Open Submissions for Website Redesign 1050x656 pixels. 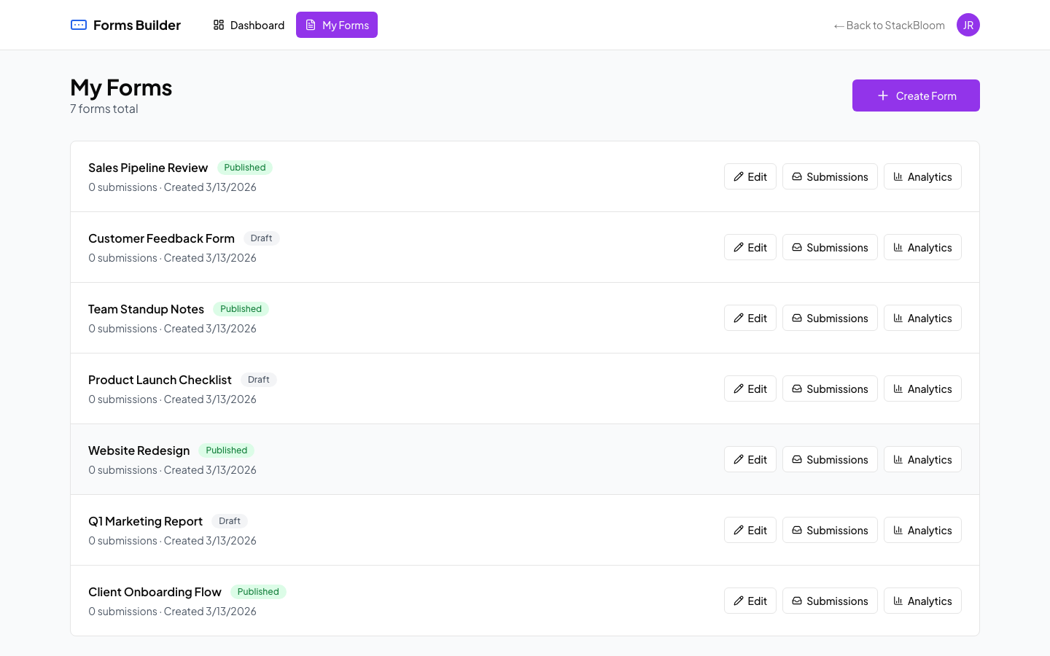[x=830, y=459]
